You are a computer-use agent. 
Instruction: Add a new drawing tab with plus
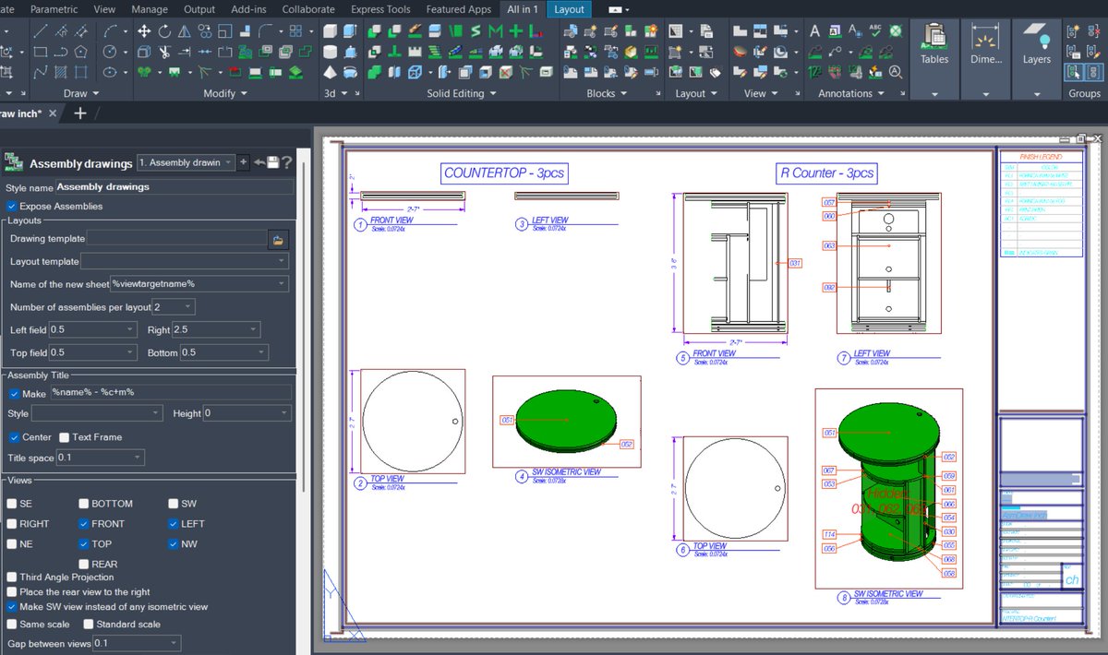(80, 113)
